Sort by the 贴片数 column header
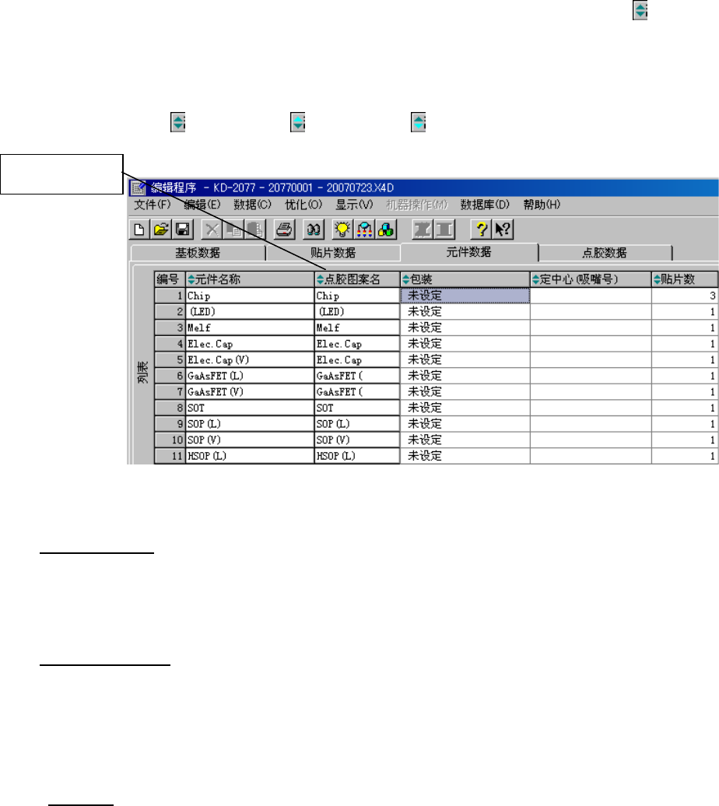Screen dimensions: 719x806 (685, 279)
